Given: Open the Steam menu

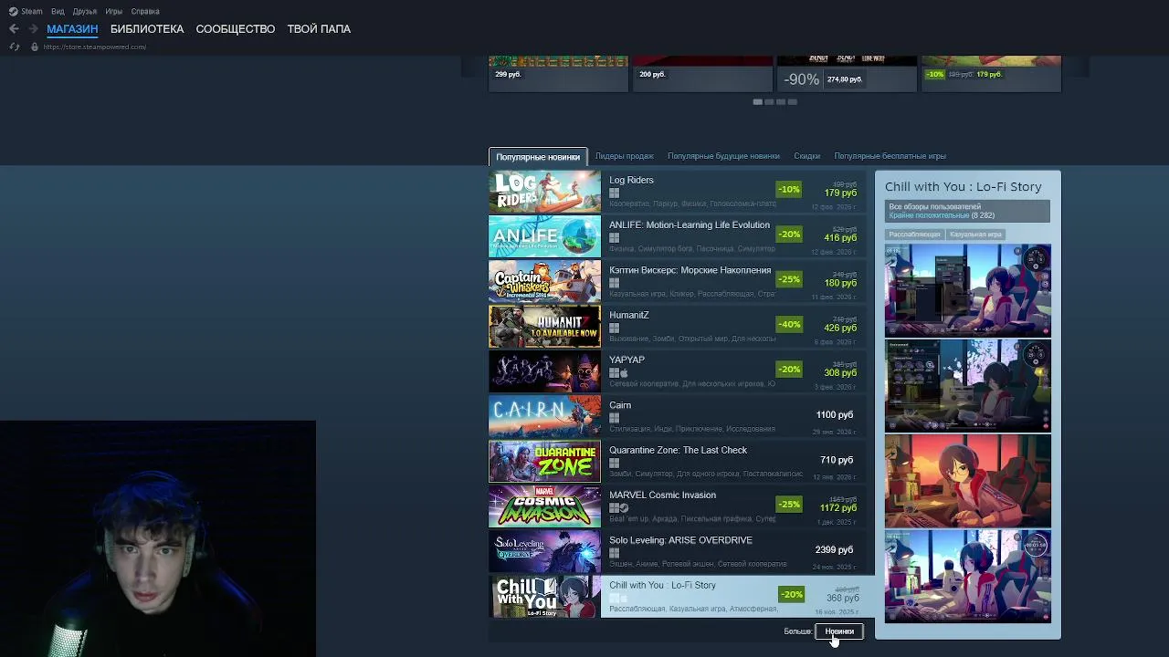Looking at the screenshot, I should (32, 11).
